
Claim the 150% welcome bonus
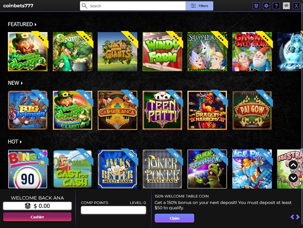(x=174, y=218)
